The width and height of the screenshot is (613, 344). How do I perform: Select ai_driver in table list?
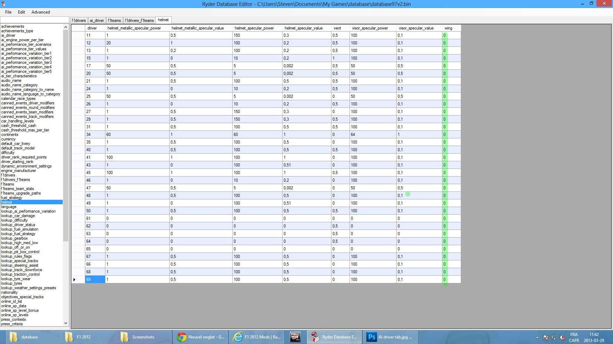[x=8, y=35]
